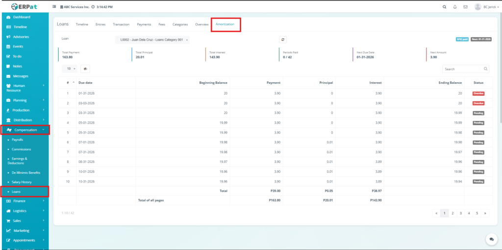
Task: Click the next page arrow in pagination
Action: point(485,213)
